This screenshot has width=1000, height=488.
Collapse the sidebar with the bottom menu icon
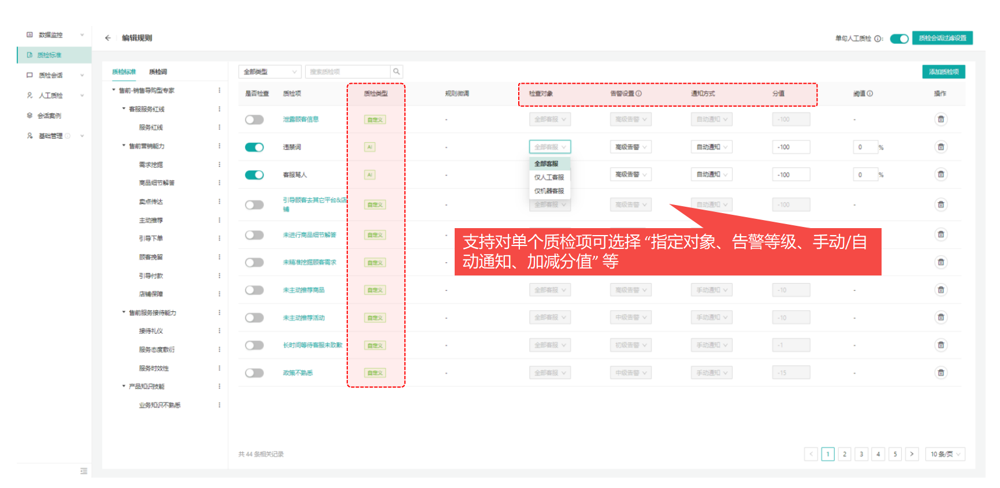point(84,471)
